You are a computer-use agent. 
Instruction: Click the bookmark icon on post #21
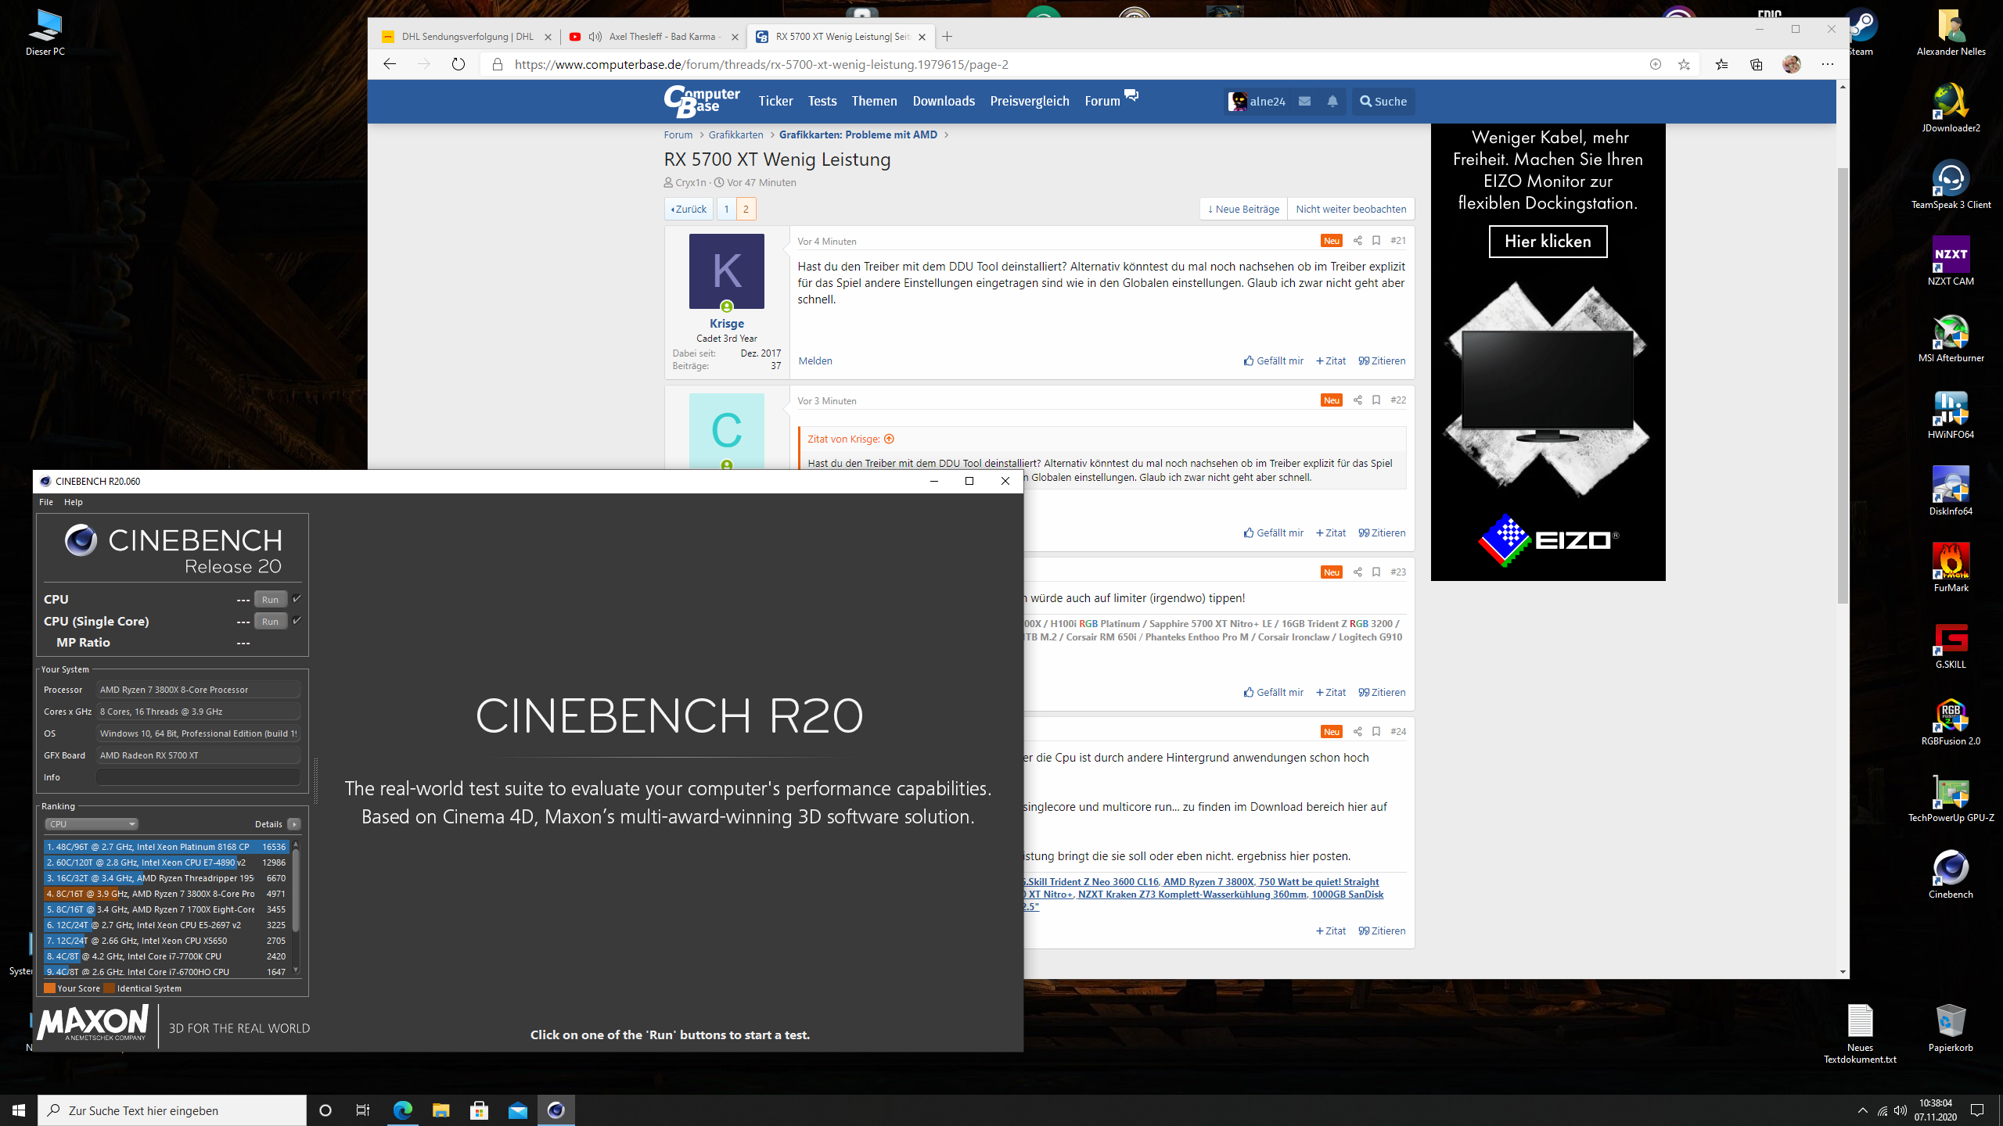[1376, 241]
